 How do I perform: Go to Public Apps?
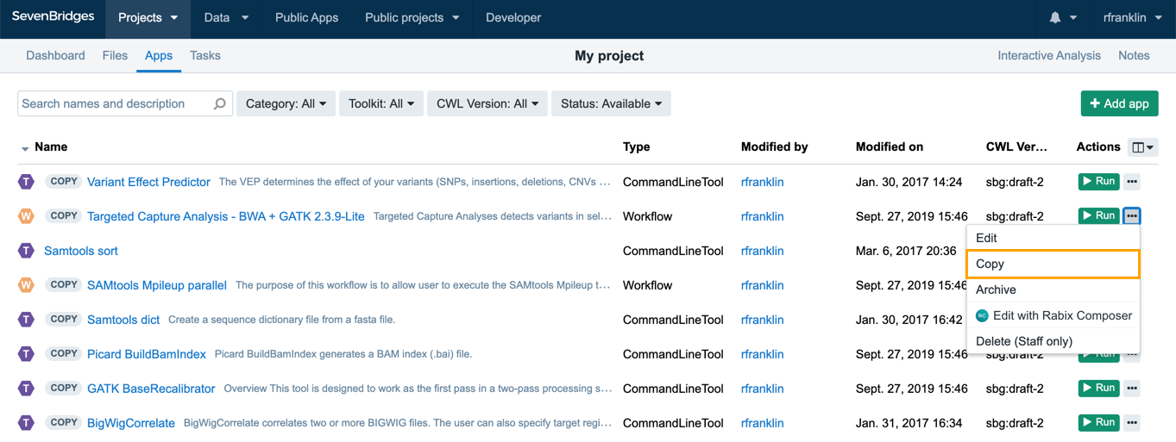306,18
